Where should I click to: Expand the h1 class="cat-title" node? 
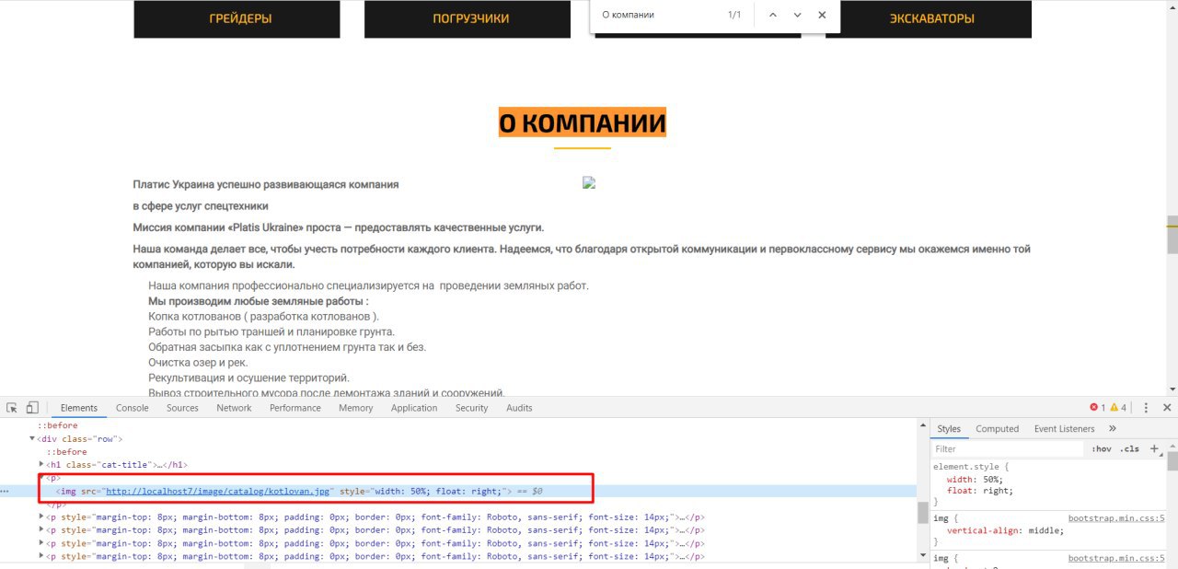pos(41,465)
